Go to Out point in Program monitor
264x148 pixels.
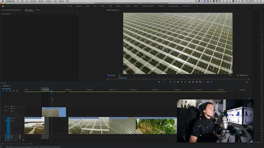185,82
